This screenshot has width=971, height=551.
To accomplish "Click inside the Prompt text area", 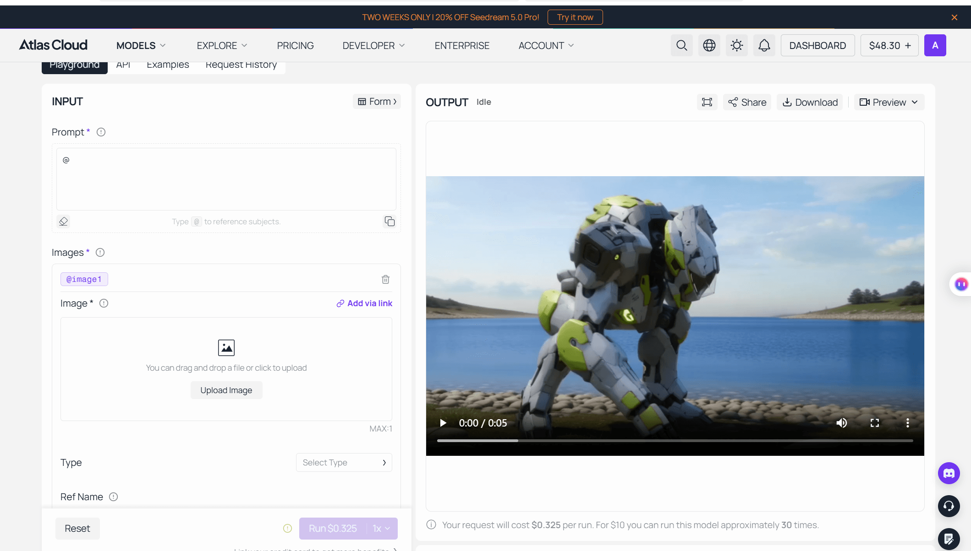I will click(x=226, y=179).
